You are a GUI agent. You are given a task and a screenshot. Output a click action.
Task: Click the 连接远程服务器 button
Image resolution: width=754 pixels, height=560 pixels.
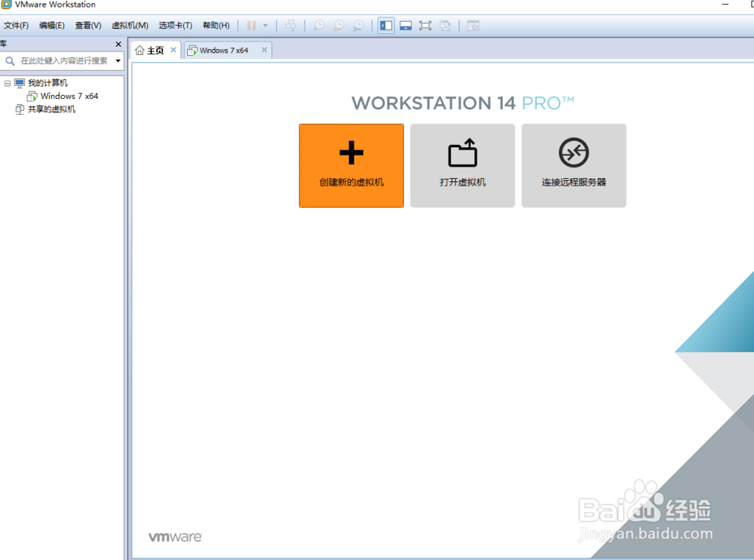click(574, 165)
